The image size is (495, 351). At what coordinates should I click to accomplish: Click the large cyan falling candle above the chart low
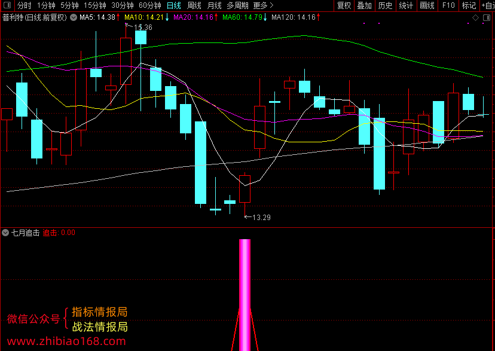coord(200,163)
